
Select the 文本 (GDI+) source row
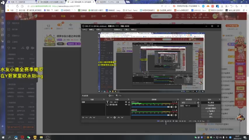118,102
